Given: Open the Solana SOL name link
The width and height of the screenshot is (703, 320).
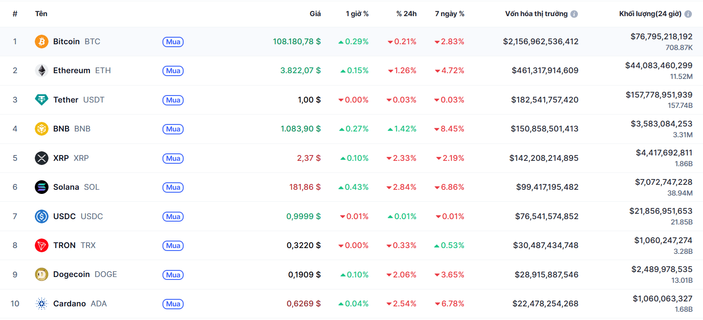Looking at the screenshot, I should (76, 187).
